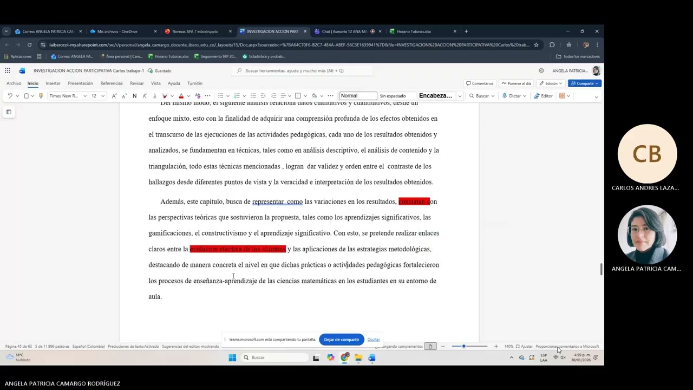Image resolution: width=693 pixels, height=390 pixels.
Task: Click the Español (Colombia) language status
Action: (x=88, y=346)
